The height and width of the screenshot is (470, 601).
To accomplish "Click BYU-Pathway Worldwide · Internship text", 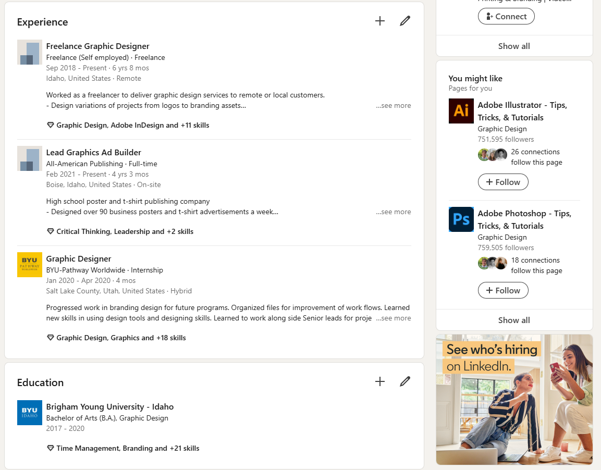I will tap(105, 270).
